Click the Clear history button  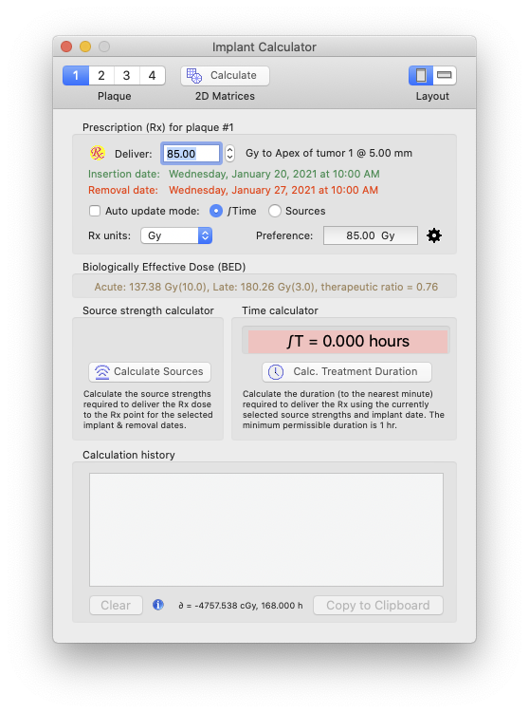pyautogui.click(x=116, y=605)
